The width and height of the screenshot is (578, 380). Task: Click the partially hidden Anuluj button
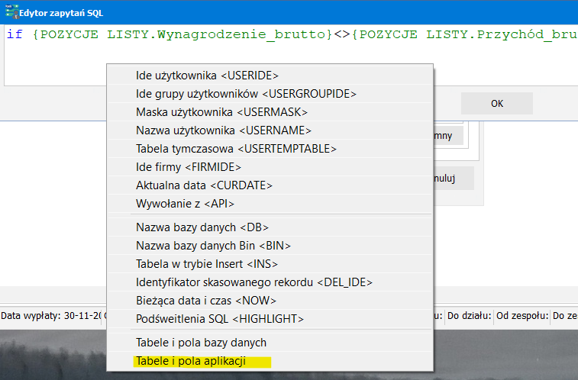pos(454,179)
